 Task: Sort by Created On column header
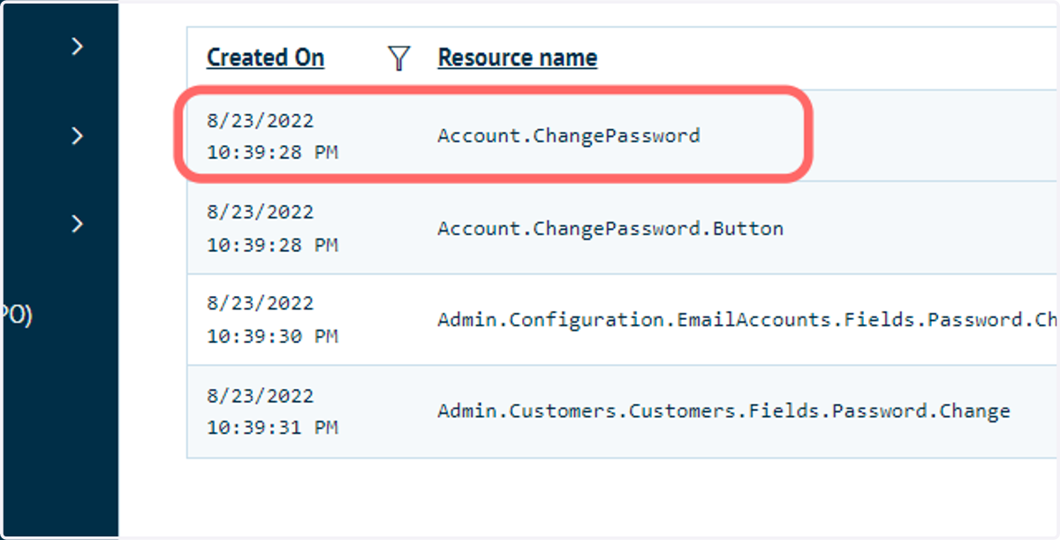click(265, 58)
